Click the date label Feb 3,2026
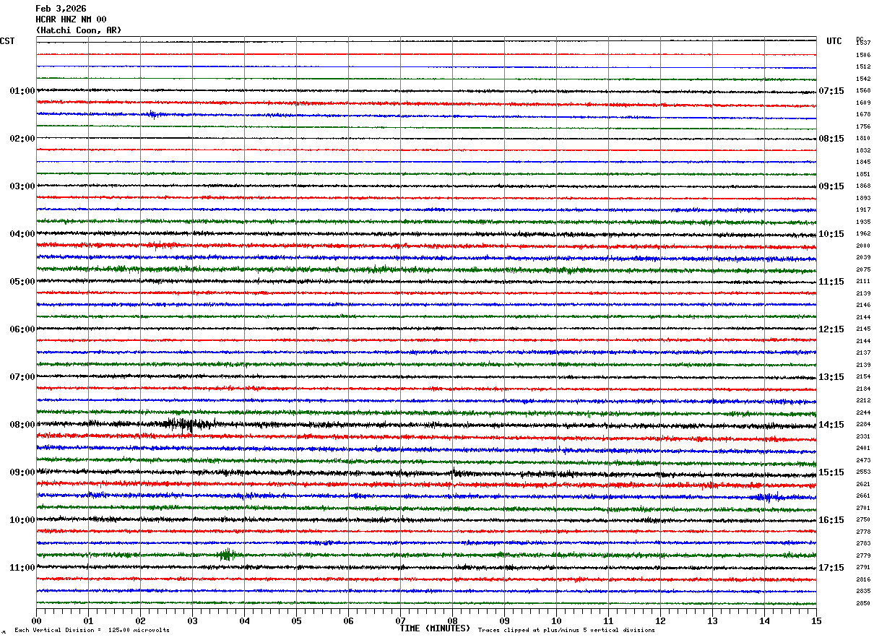 tap(61, 9)
